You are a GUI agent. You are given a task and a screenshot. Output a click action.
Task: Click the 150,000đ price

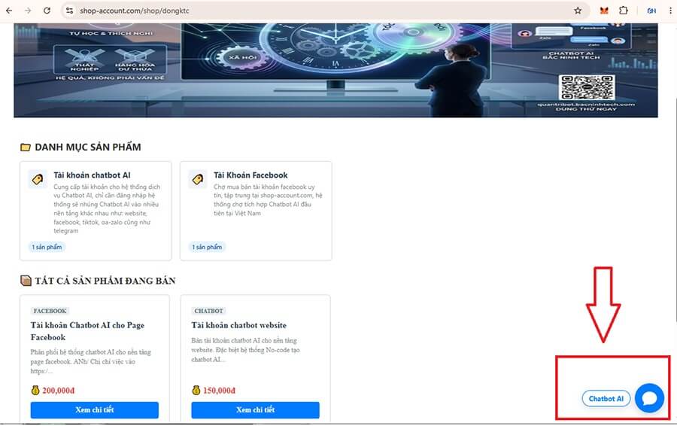[220, 391]
